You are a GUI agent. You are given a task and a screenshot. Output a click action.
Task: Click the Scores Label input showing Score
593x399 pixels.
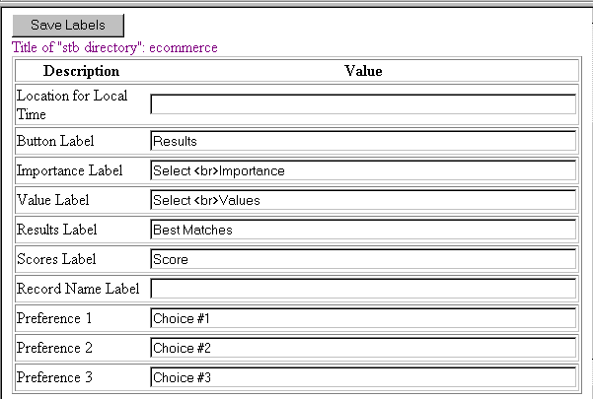pos(362,259)
